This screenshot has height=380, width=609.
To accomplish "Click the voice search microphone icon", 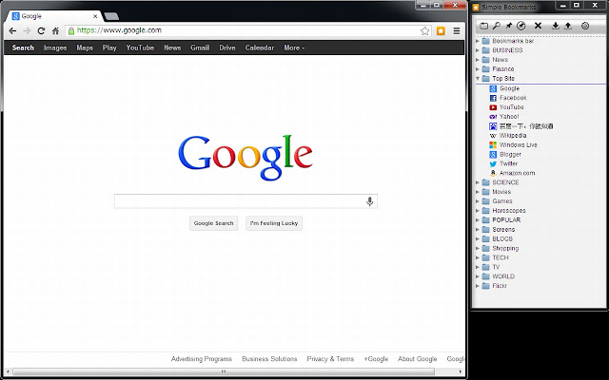I will point(370,201).
